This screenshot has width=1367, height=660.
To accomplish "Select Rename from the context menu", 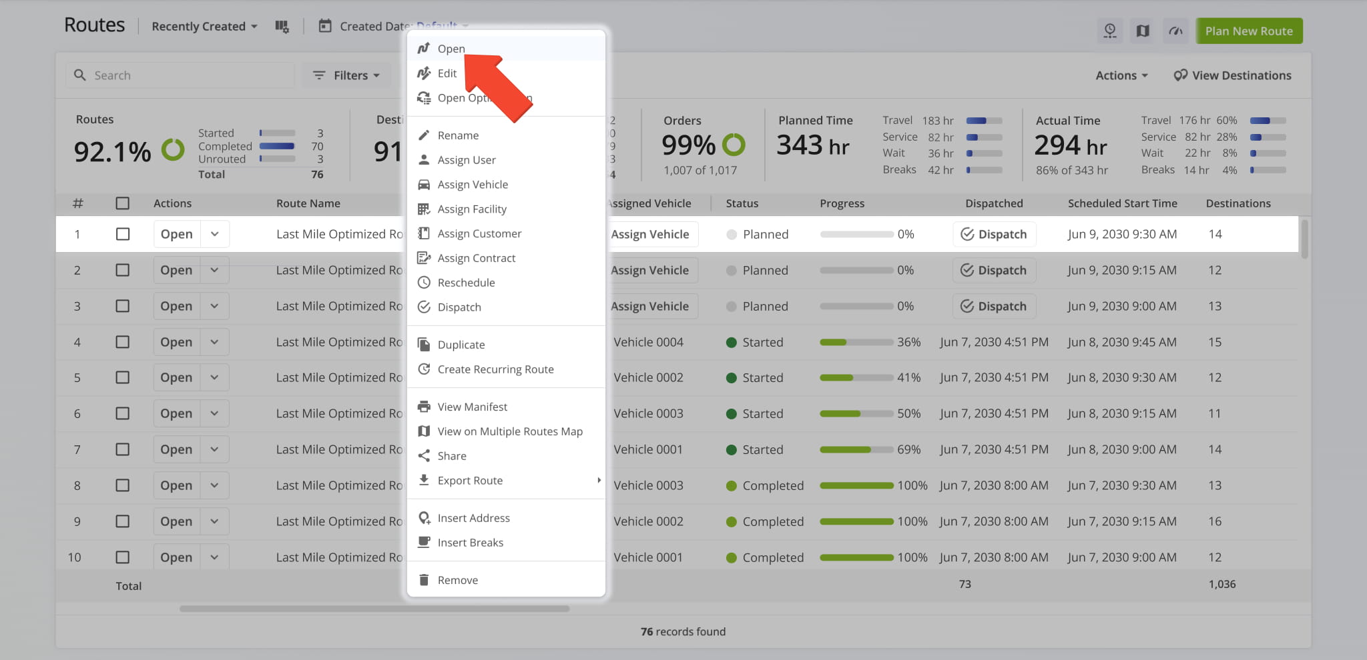I will [458, 135].
